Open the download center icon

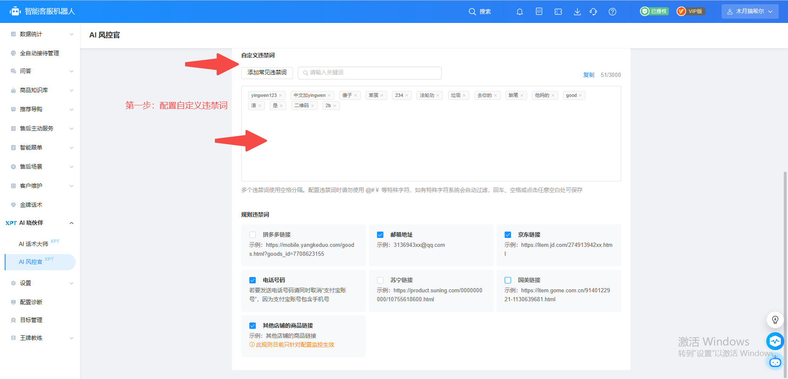coord(577,12)
